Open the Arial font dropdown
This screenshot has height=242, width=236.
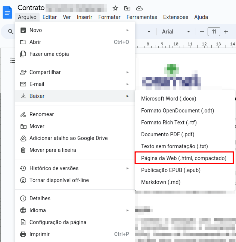coord(176,32)
